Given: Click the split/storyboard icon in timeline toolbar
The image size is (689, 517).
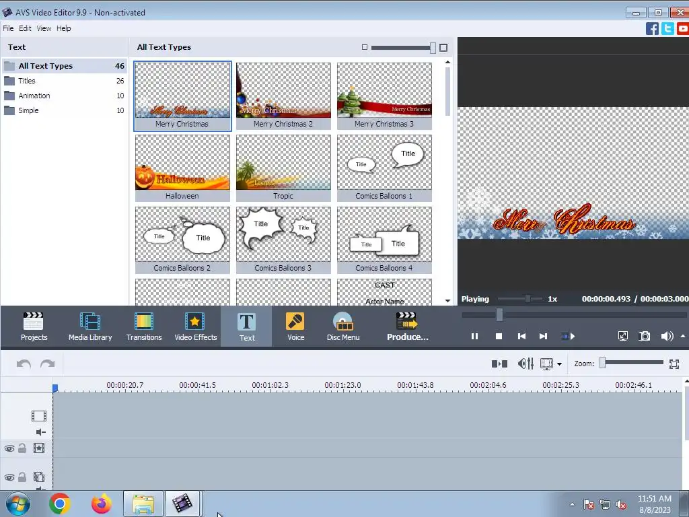Looking at the screenshot, I should pos(499,364).
